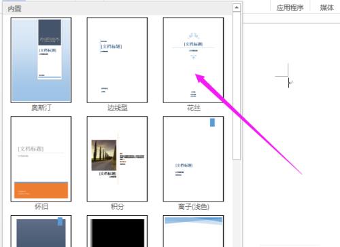Screen dimensions: 340x247
Task: Select the black cover page thumbnail
Action: click(117, 231)
